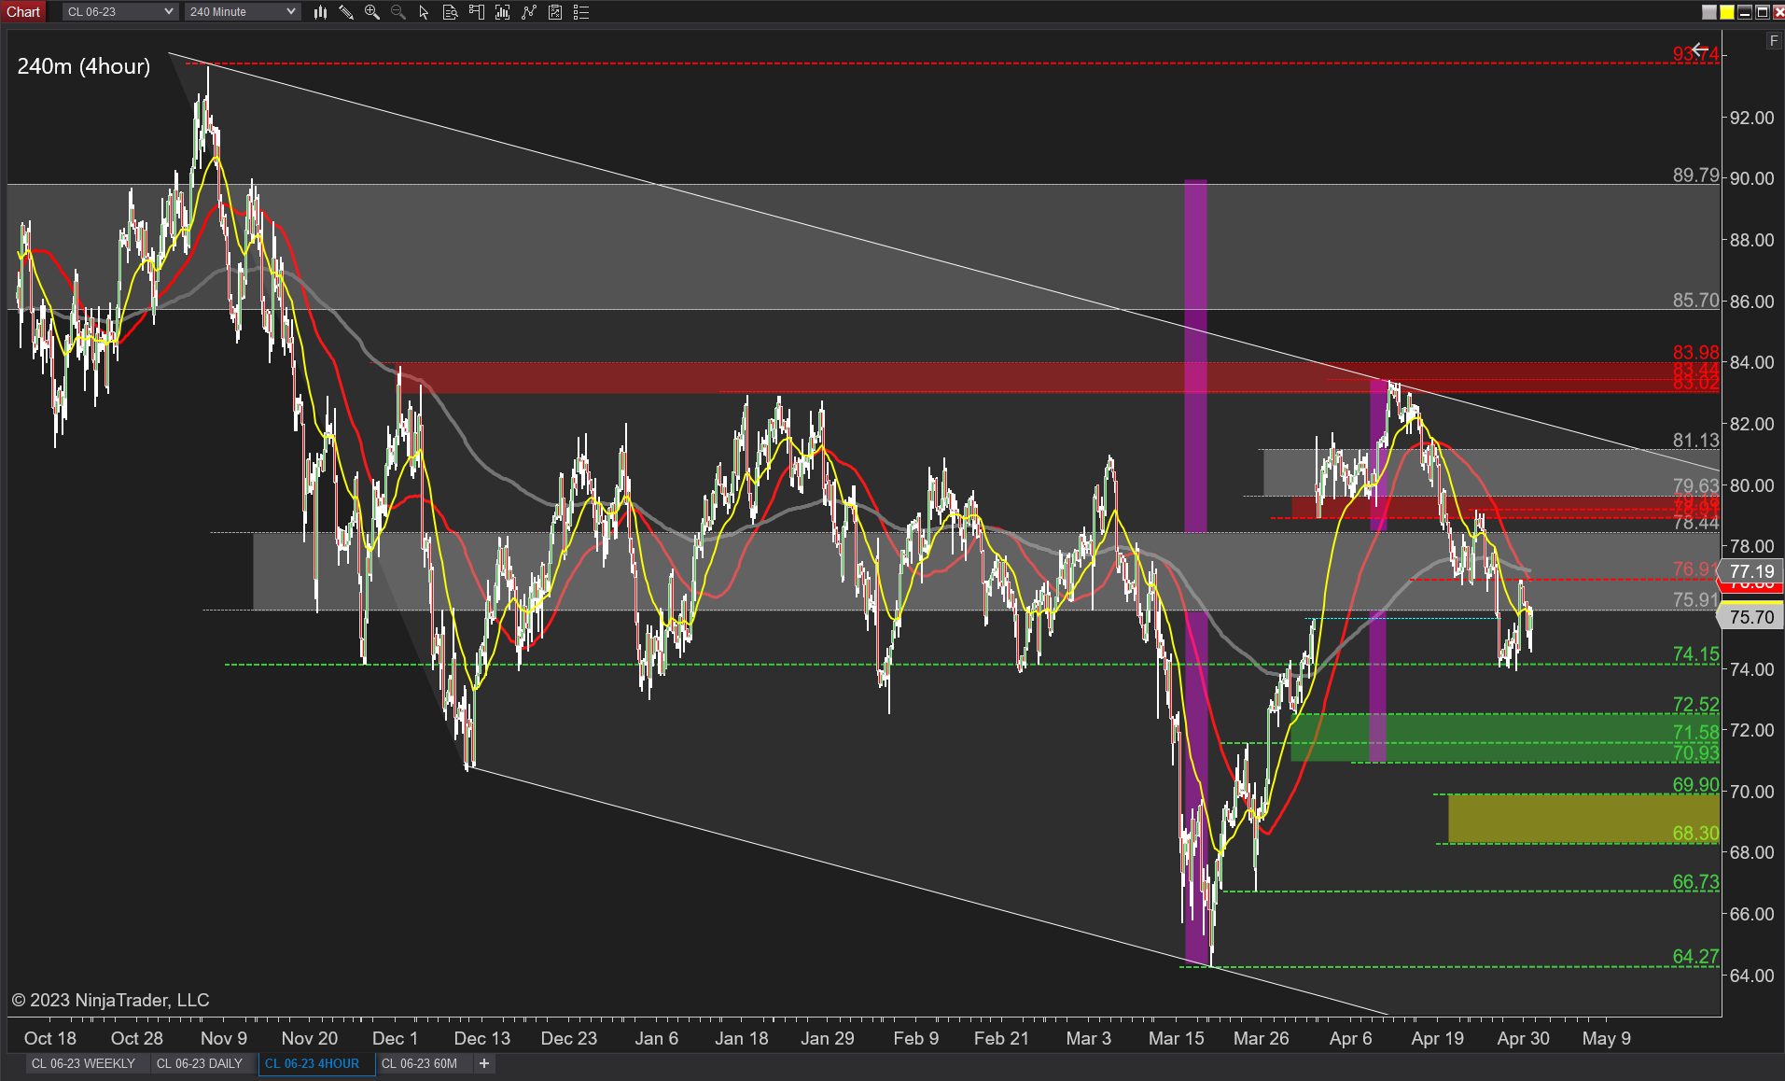Select the drawing tools pencil icon
Image resolution: width=1785 pixels, height=1081 pixels.
[346, 12]
